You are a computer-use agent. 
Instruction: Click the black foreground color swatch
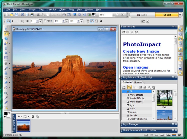pos(5,113)
